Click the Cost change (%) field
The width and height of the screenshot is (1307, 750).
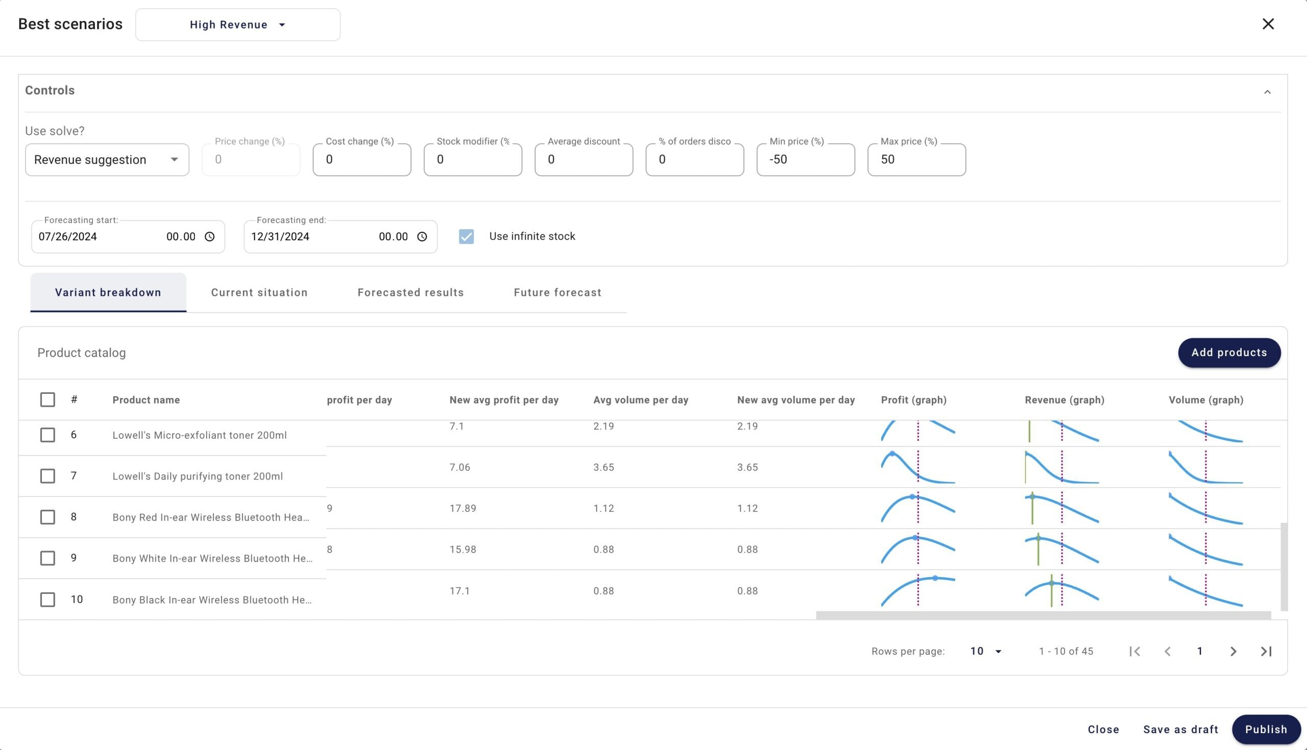tap(362, 160)
